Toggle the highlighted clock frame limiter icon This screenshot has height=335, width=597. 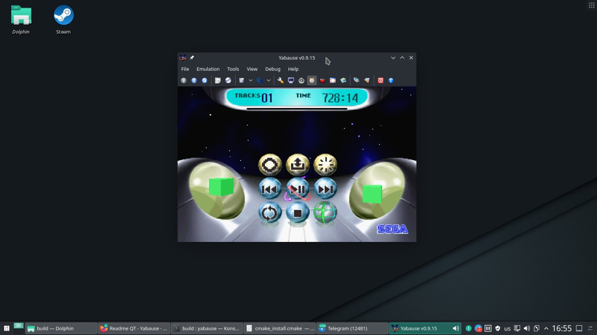312,80
